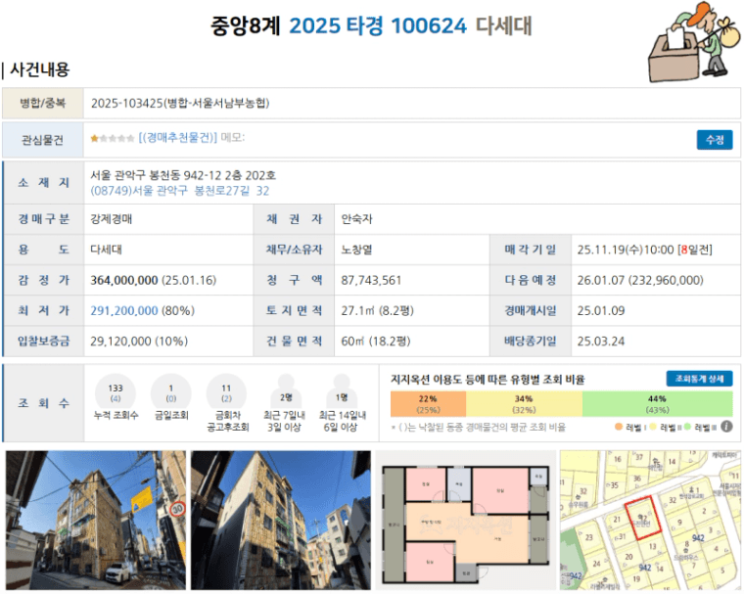Screen dimensions: 744x594
Task: Click debtor/owner name 노창열
Action: coord(356,250)
